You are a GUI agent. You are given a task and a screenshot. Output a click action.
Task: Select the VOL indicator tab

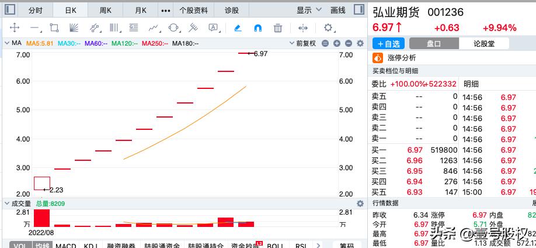(x=20, y=245)
